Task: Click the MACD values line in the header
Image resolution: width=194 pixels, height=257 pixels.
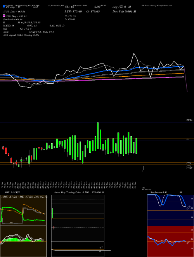Action: [x=34, y=26]
